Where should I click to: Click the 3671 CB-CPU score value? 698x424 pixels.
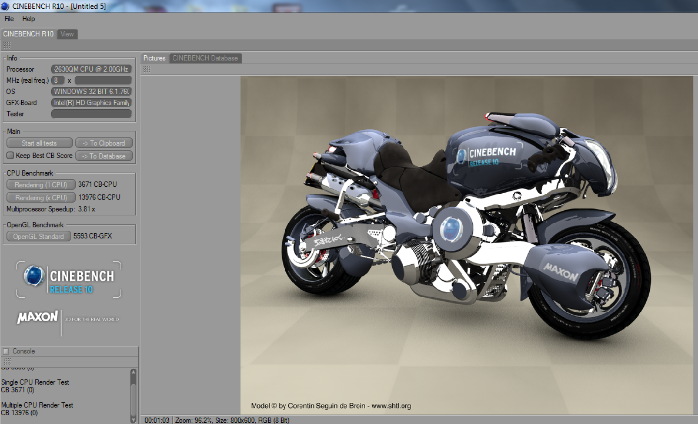pos(98,184)
